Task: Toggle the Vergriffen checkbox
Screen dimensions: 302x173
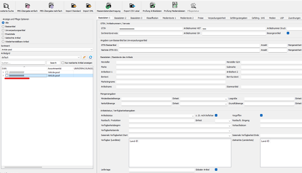Action: coord(261,115)
